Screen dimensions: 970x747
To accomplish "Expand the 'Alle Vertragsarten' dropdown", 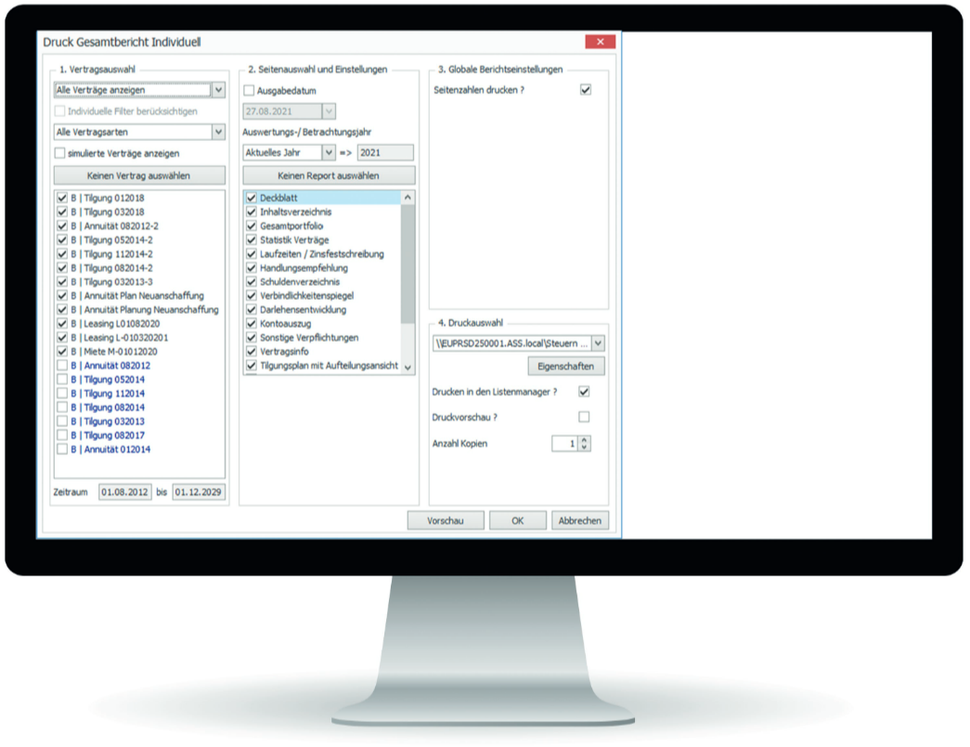I will (x=218, y=132).
